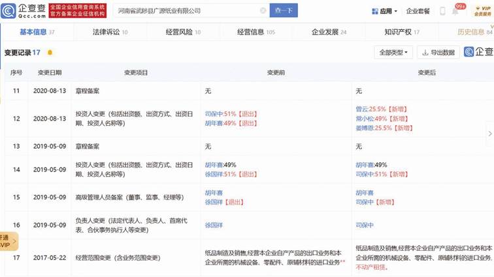Open the mobile phone icon in the header
Screen dimensions: 494x277
coord(442,11)
